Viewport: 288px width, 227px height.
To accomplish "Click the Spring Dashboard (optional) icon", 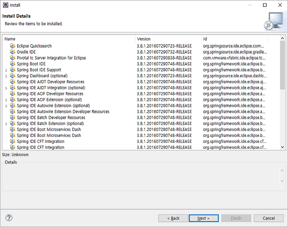I will click(12, 76).
